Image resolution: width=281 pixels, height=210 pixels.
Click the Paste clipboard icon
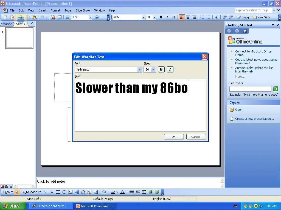[34, 17]
